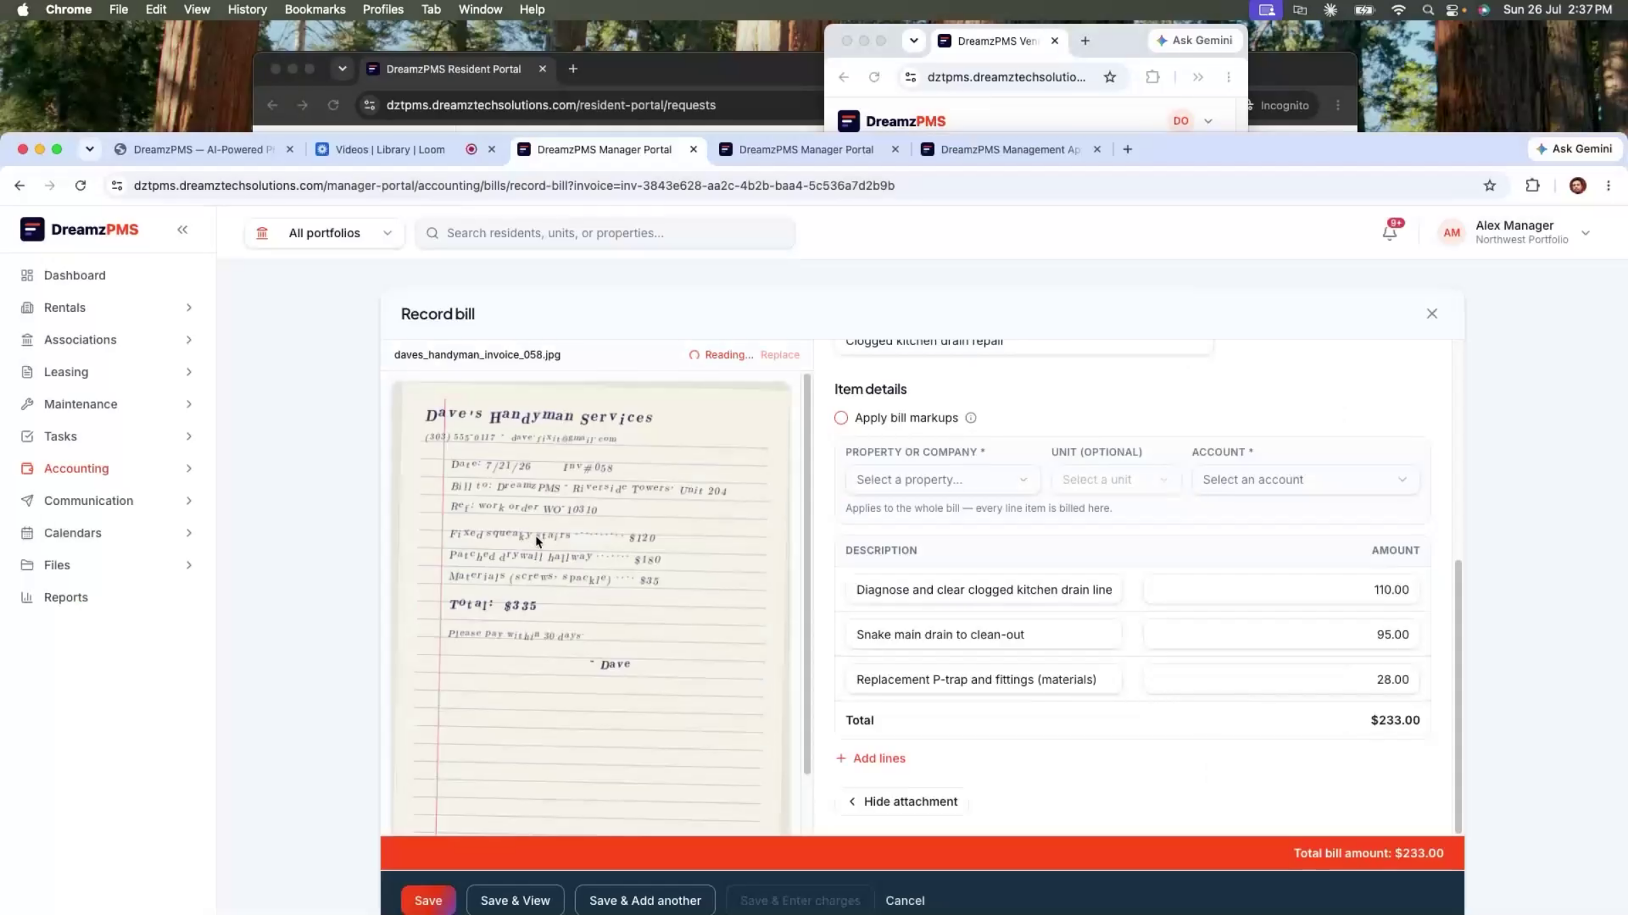1628x915 pixels.
Task: Click the Apple menu icon
Action: point(22,9)
